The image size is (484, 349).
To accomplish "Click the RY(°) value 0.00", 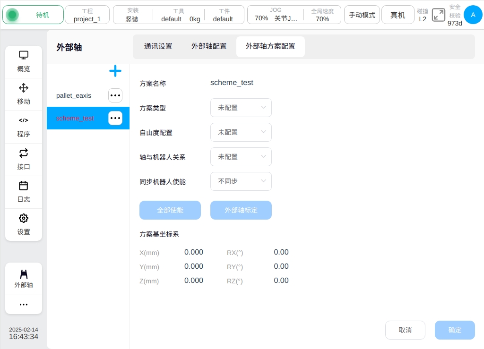I will pyautogui.click(x=281, y=266).
